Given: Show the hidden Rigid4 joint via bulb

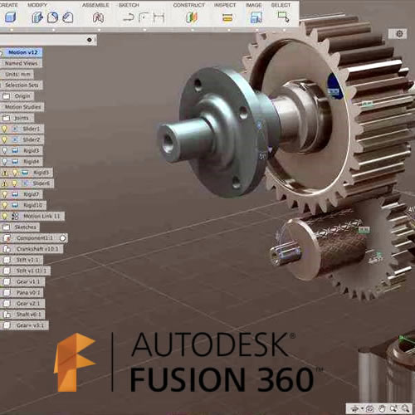Looking at the screenshot, I should coord(5,162).
